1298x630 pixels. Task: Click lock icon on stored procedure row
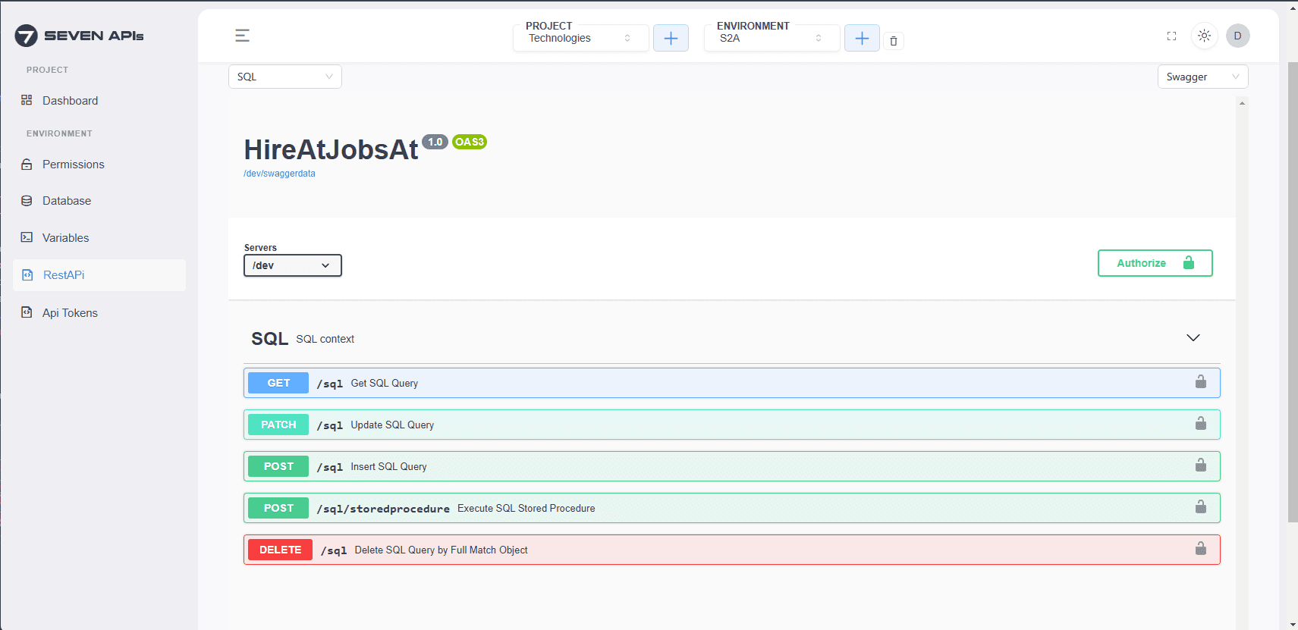pos(1201,506)
